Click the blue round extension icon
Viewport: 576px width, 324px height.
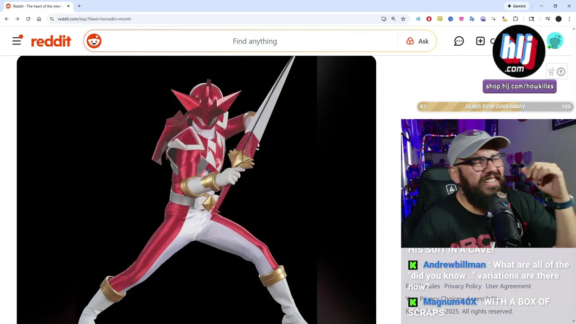450,19
